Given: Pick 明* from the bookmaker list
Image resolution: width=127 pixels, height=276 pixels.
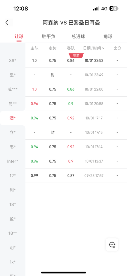Looking at the screenshot, I should point(13,248).
